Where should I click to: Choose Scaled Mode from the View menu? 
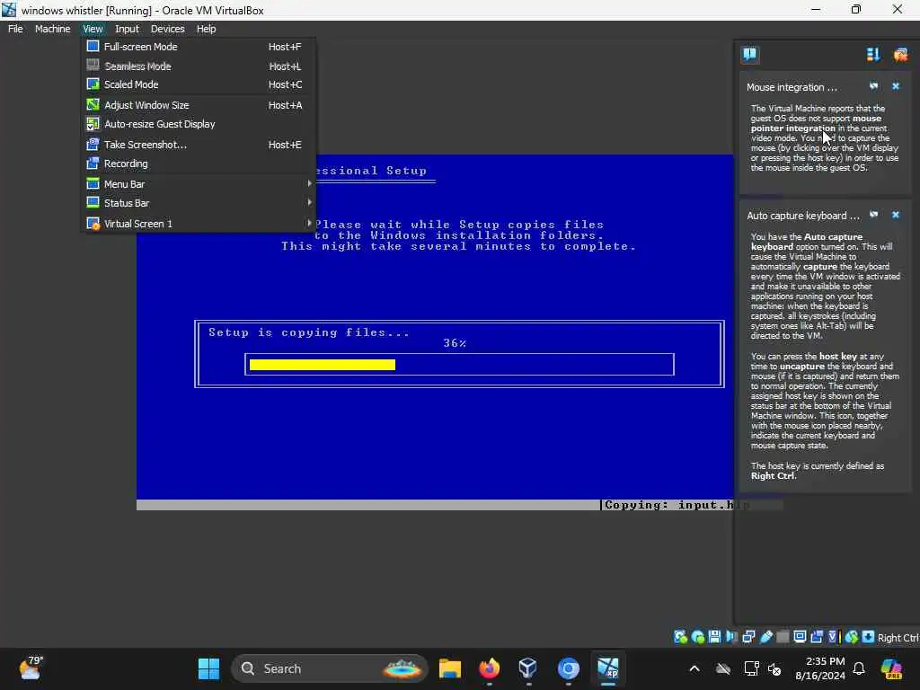click(199, 84)
